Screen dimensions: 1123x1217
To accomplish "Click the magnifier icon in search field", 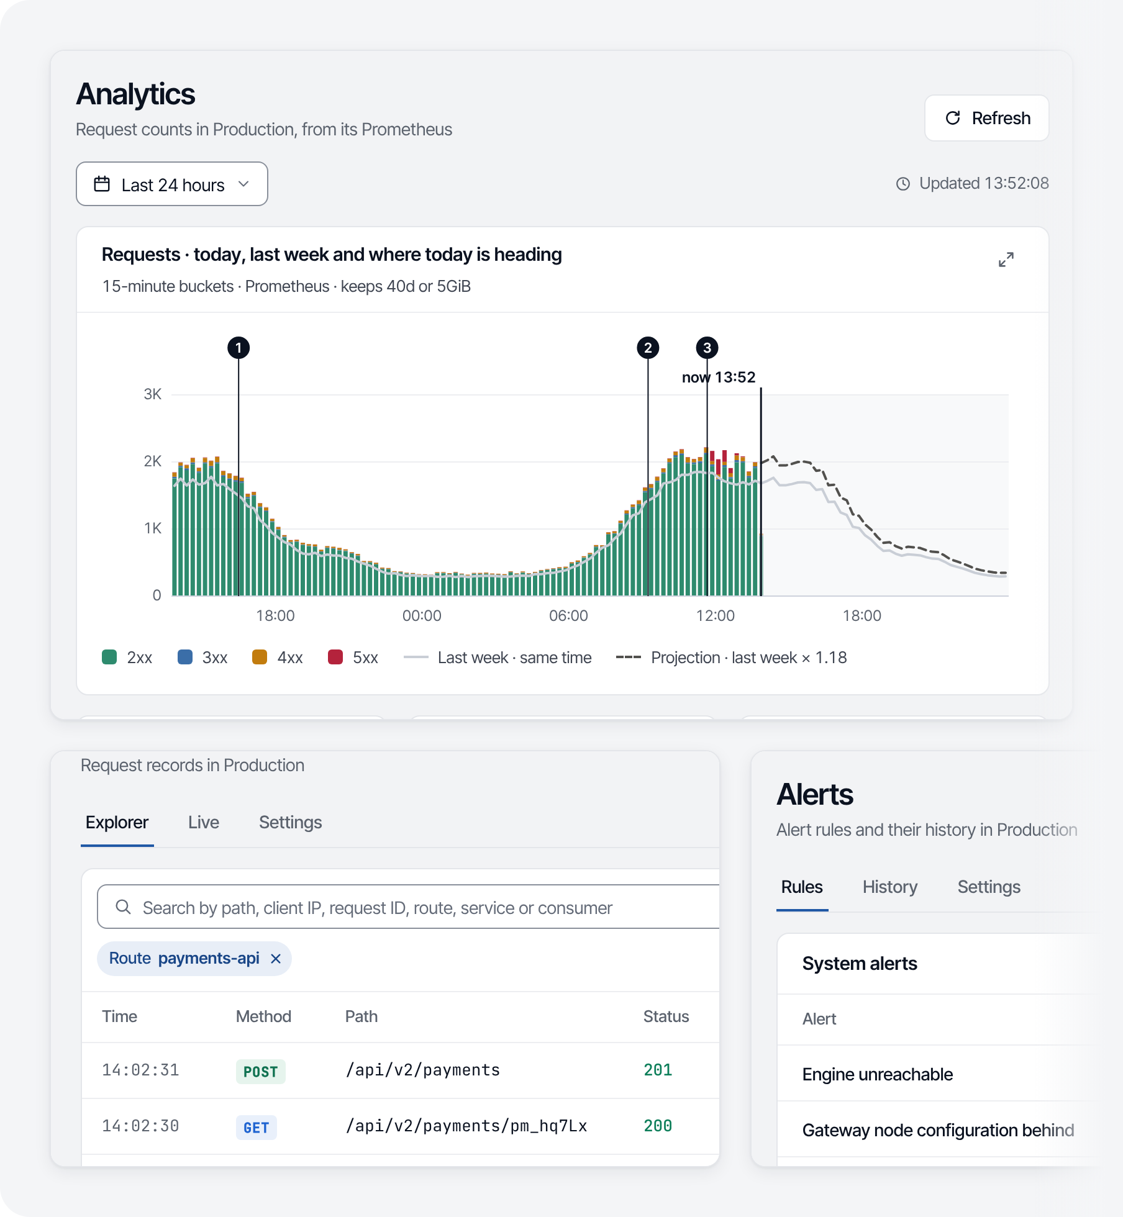I will coord(123,907).
